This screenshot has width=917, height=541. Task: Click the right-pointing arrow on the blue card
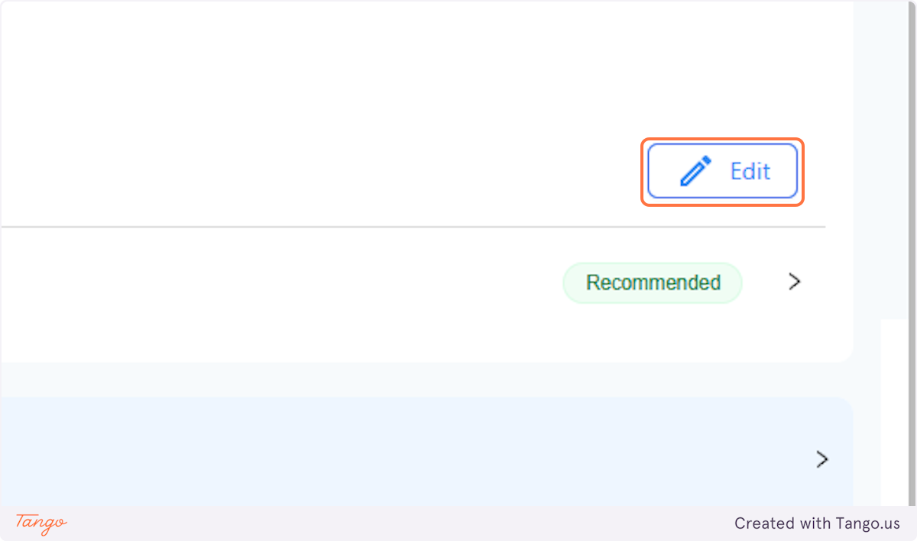[x=821, y=459]
